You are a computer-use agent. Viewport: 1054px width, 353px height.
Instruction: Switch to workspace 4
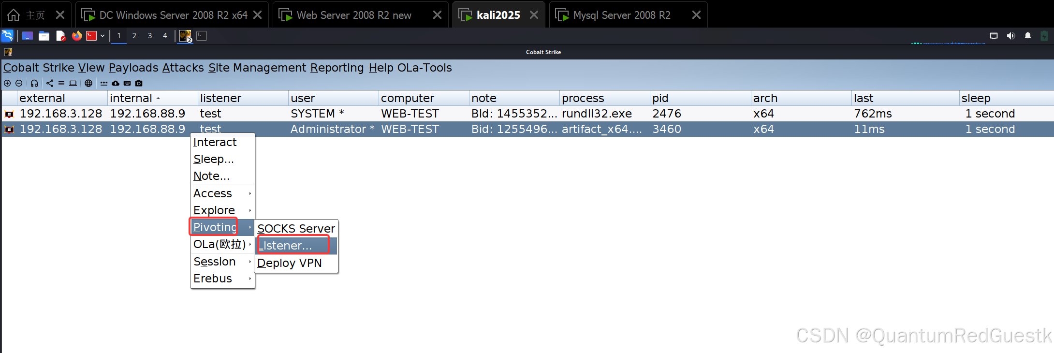click(165, 36)
